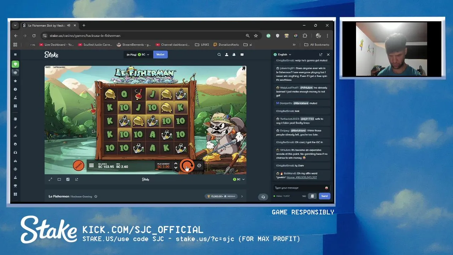453x255 pixels.
Task: Go back in the browser
Action: (x=16, y=36)
